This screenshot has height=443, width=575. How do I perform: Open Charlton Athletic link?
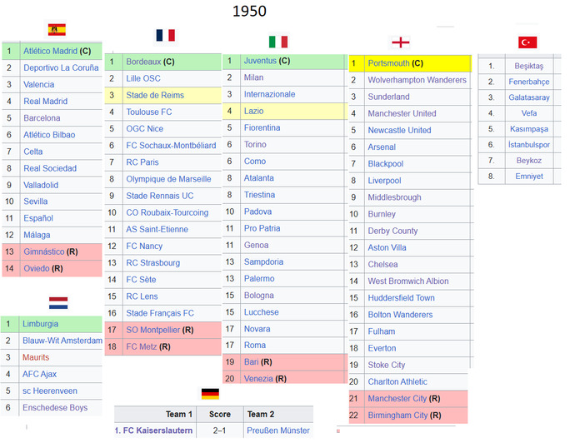[397, 382]
